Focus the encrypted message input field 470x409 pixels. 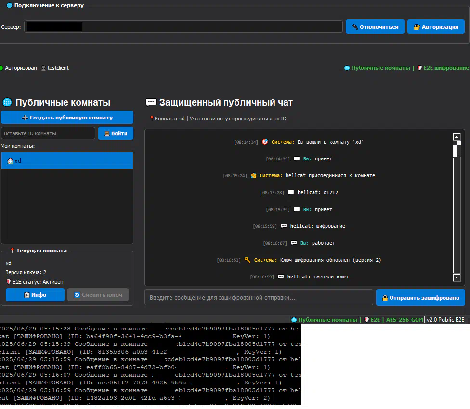(x=259, y=297)
